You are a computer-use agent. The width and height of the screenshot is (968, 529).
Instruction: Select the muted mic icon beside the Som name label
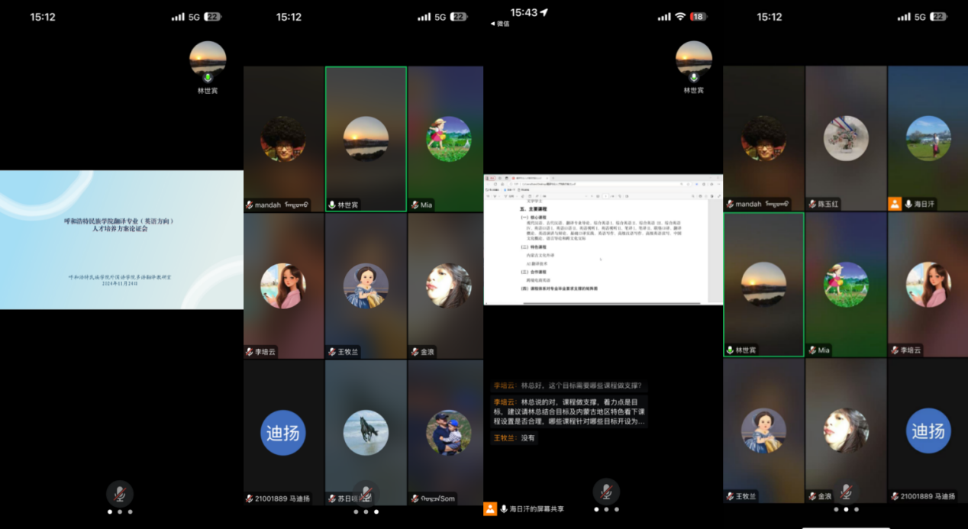pos(415,498)
